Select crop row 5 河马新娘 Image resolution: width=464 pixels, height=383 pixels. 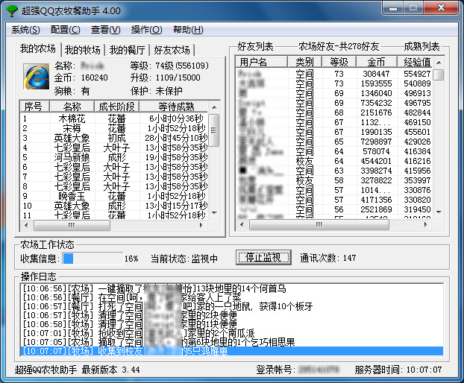pyautogui.click(x=115, y=157)
